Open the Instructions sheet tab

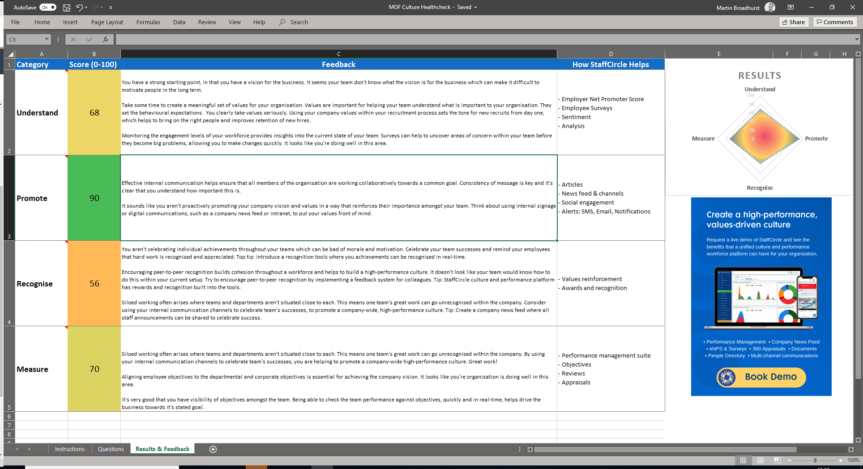pyautogui.click(x=69, y=449)
